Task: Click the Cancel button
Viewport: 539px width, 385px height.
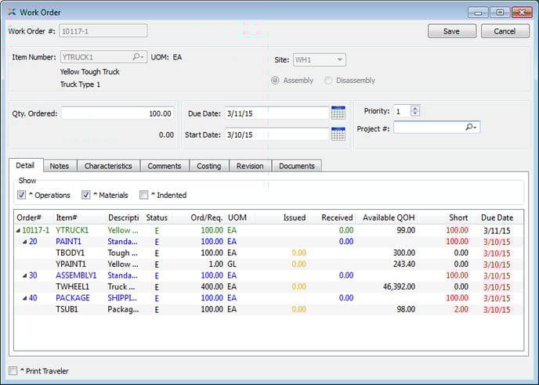Action: [x=505, y=31]
